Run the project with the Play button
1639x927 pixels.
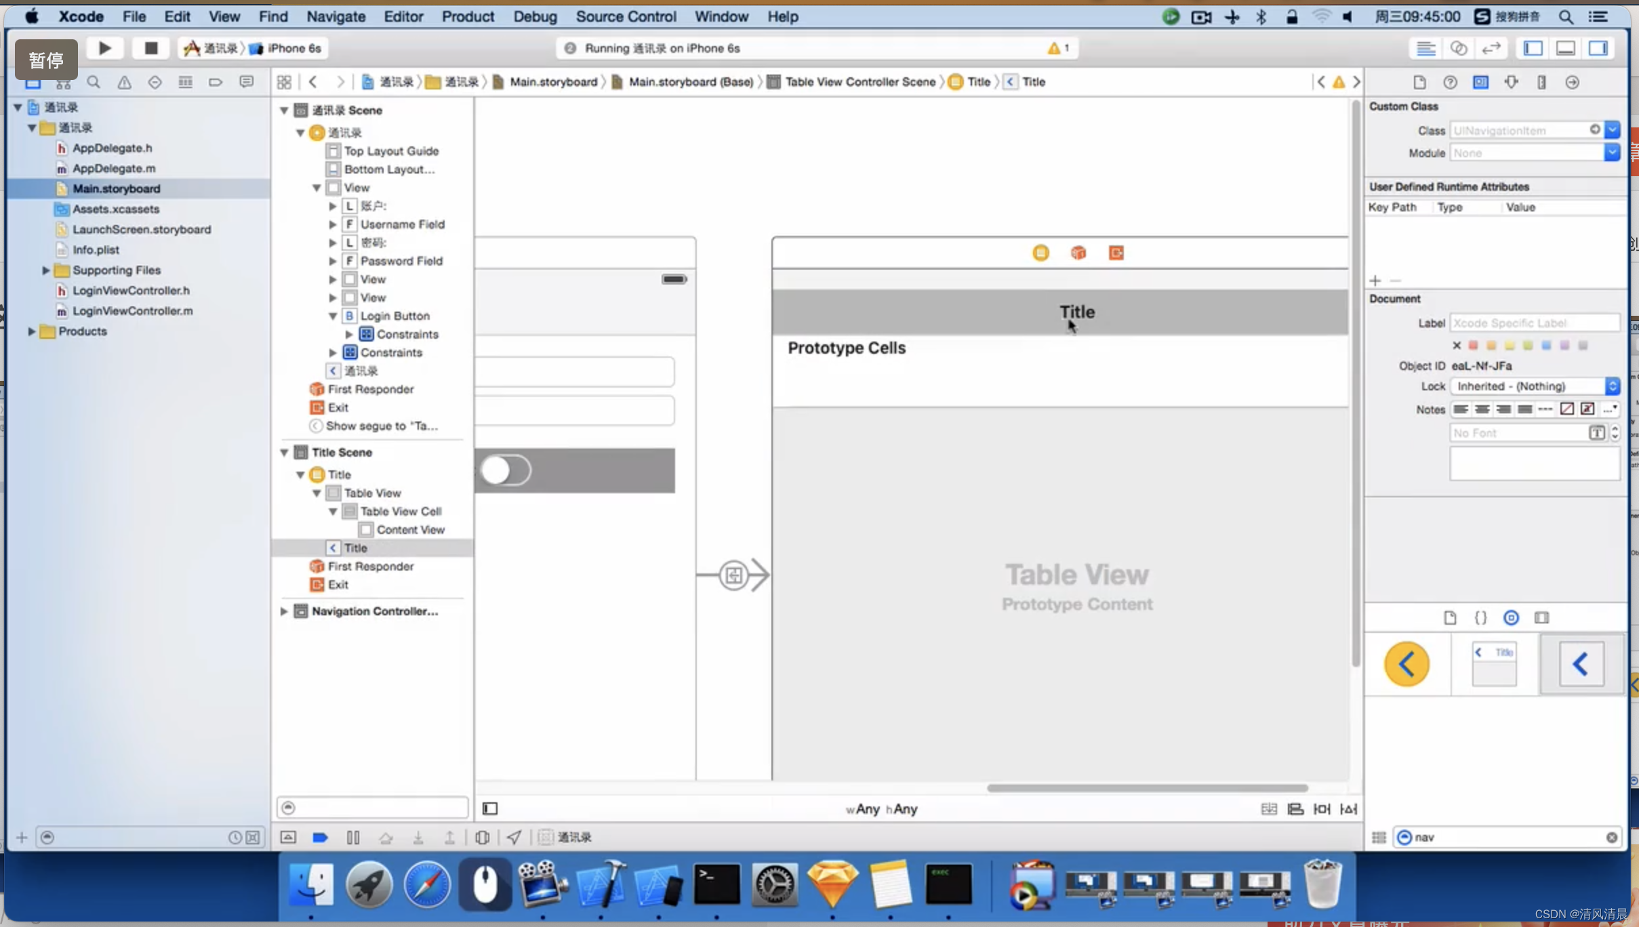click(x=104, y=48)
